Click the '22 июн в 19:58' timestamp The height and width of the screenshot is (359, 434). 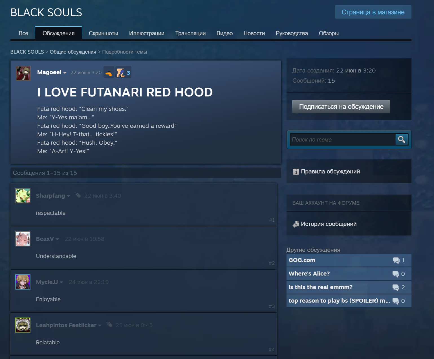[84, 239]
